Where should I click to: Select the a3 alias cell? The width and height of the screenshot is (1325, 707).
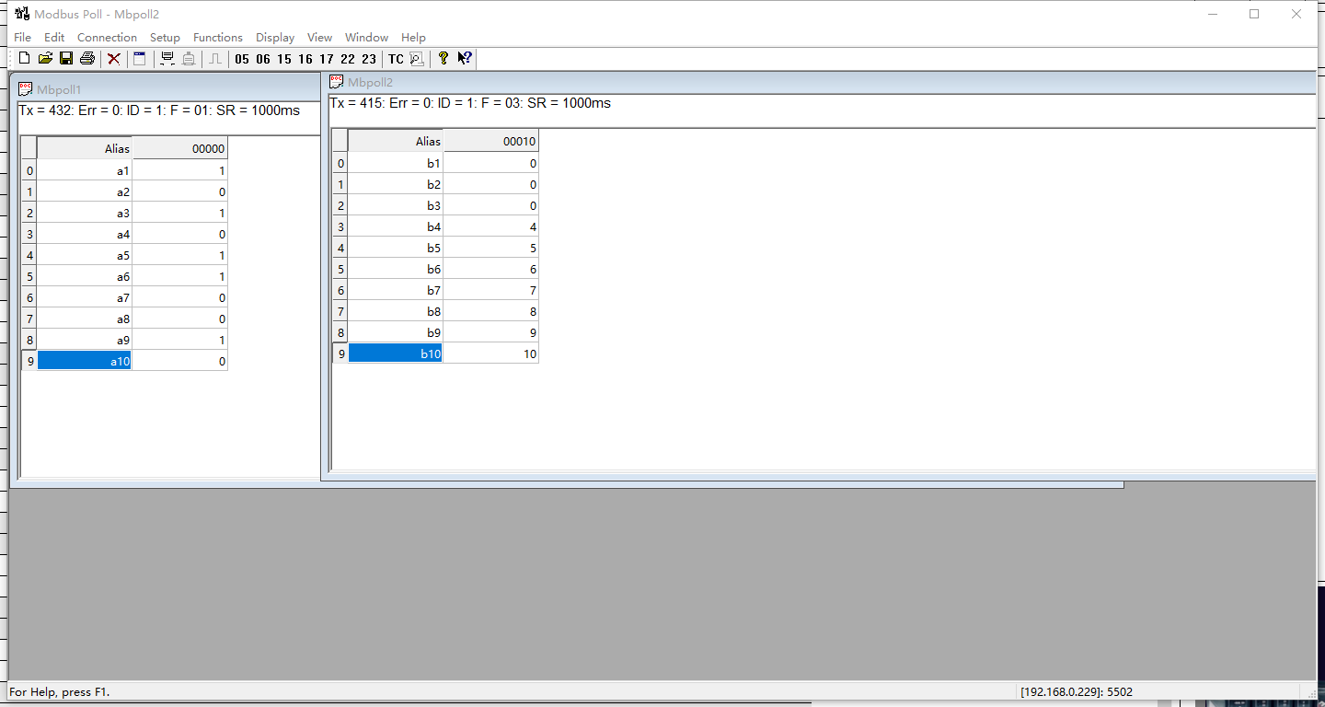click(85, 213)
